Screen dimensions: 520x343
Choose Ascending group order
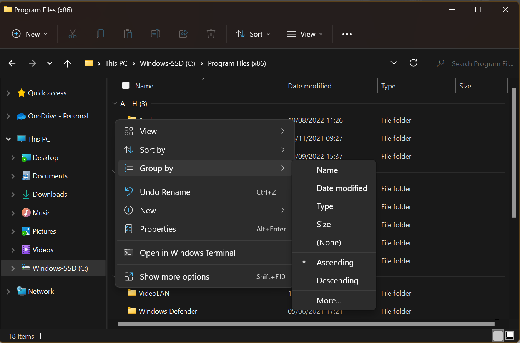point(335,263)
